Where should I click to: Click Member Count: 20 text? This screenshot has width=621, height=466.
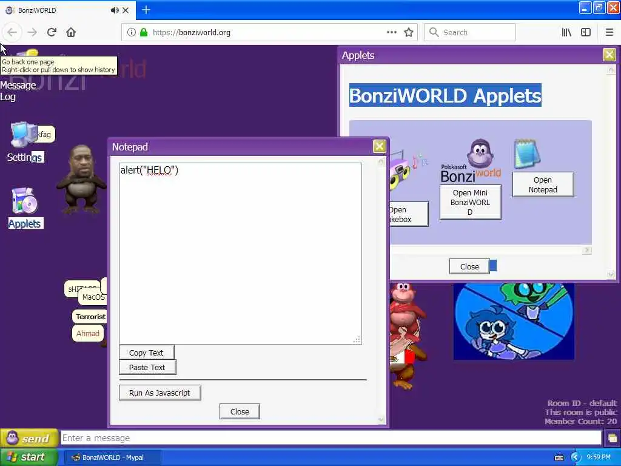[580, 421]
